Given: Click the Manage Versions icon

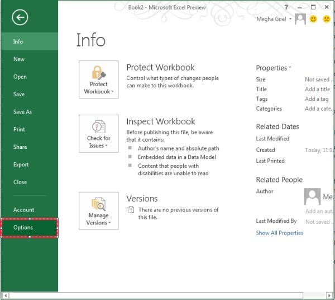Looking at the screenshot, I should 98,204.
